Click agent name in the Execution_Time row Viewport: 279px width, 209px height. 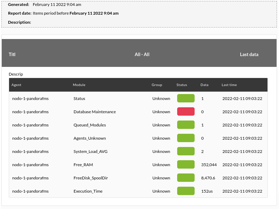click(x=30, y=191)
